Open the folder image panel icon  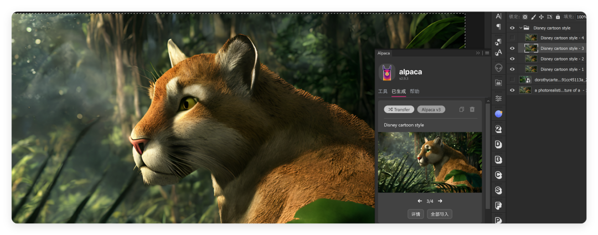(x=498, y=83)
